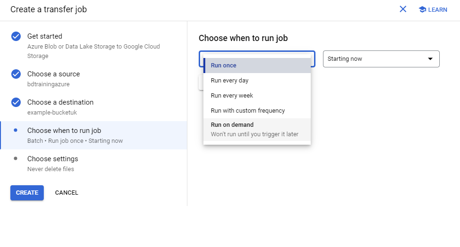The image size is (460, 247).
Task: Select Run on demand option
Action: click(x=257, y=130)
